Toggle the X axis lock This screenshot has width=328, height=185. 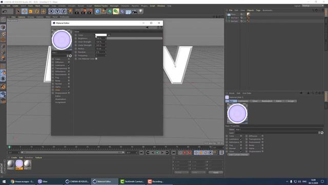pos(51,11)
